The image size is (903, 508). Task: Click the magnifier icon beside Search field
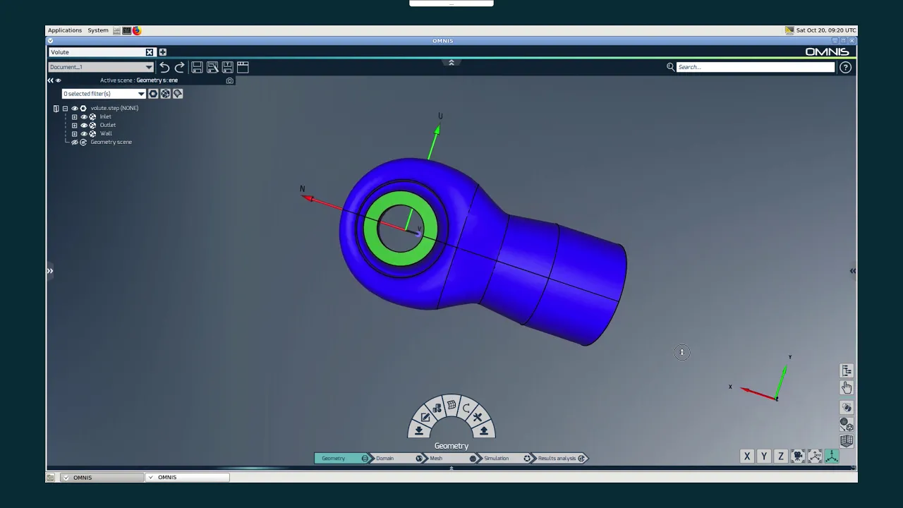pos(670,67)
